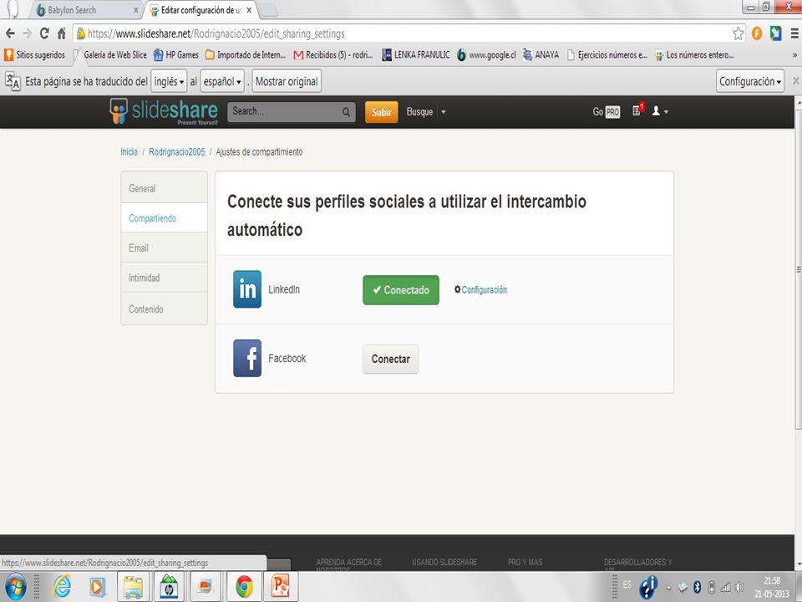The height and width of the screenshot is (602, 802).
Task: Open the Email settings section
Action: coord(165,247)
